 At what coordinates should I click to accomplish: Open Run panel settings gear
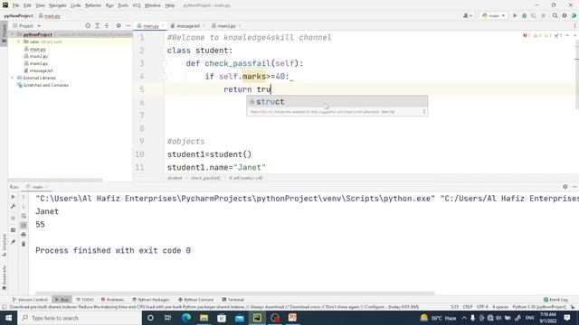565,187
